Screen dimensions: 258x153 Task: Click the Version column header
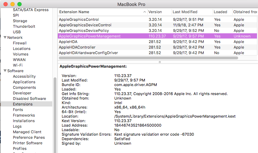click(155, 12)
